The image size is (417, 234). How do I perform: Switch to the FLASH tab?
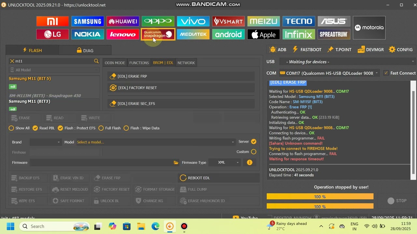click(x=32, y=50)
